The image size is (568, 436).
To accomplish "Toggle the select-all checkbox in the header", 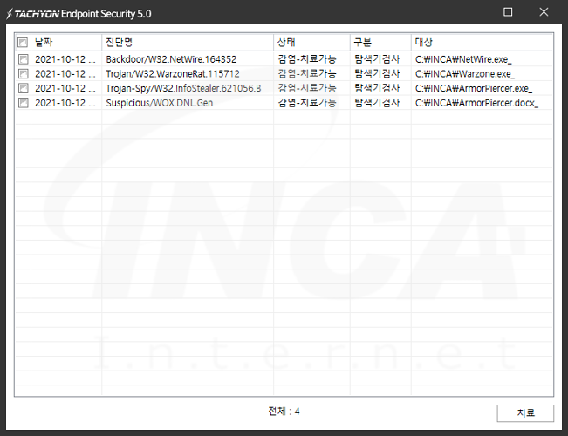I will point(23,43).
